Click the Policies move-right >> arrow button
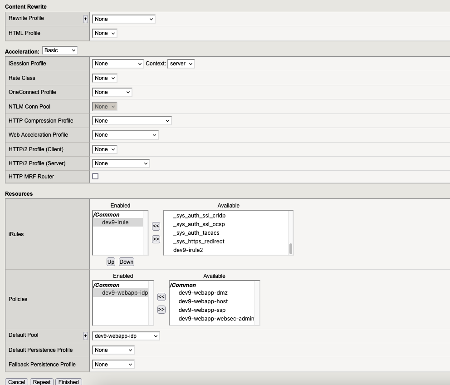Viewport: 450px width, 385px height. point(161,310)
